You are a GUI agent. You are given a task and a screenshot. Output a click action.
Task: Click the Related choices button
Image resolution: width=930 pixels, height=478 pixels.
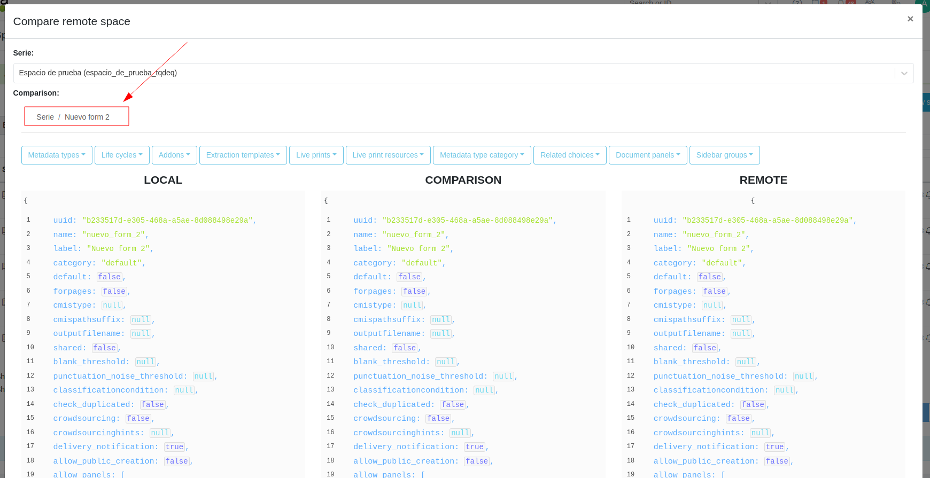coord(570,155)
